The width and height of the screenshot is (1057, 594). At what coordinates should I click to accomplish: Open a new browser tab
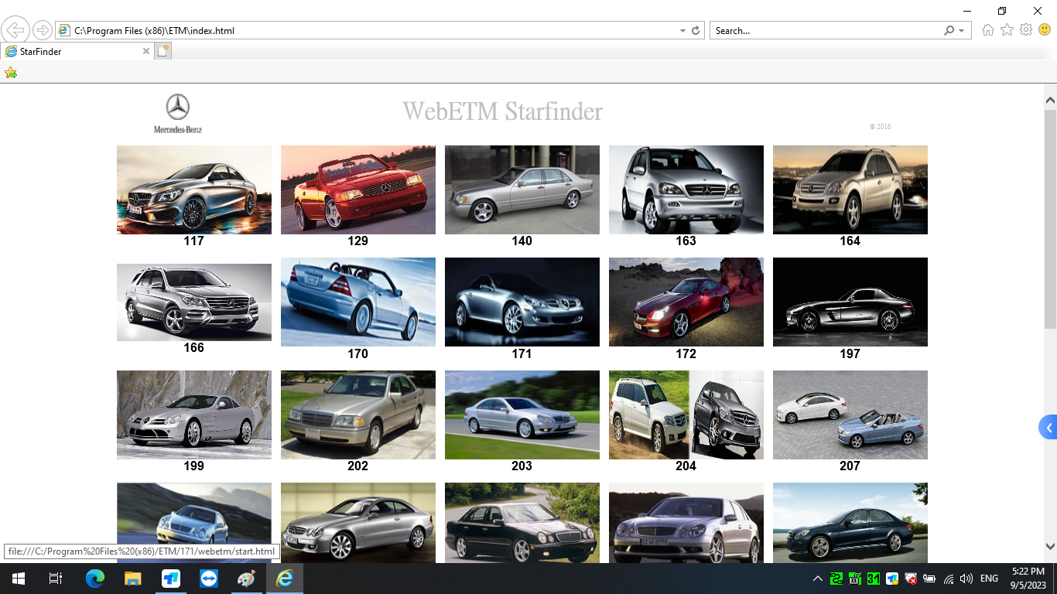pyautogui.click(x=162, y=51)
